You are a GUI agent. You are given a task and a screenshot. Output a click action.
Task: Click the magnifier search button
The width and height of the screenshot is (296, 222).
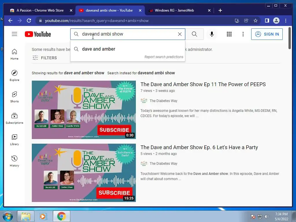pyautogui.click(x=195, y=34)
